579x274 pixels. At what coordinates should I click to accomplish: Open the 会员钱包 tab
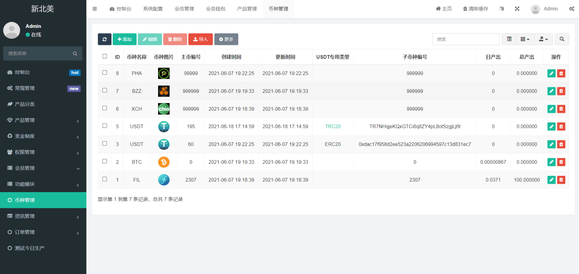pos(216,8)
